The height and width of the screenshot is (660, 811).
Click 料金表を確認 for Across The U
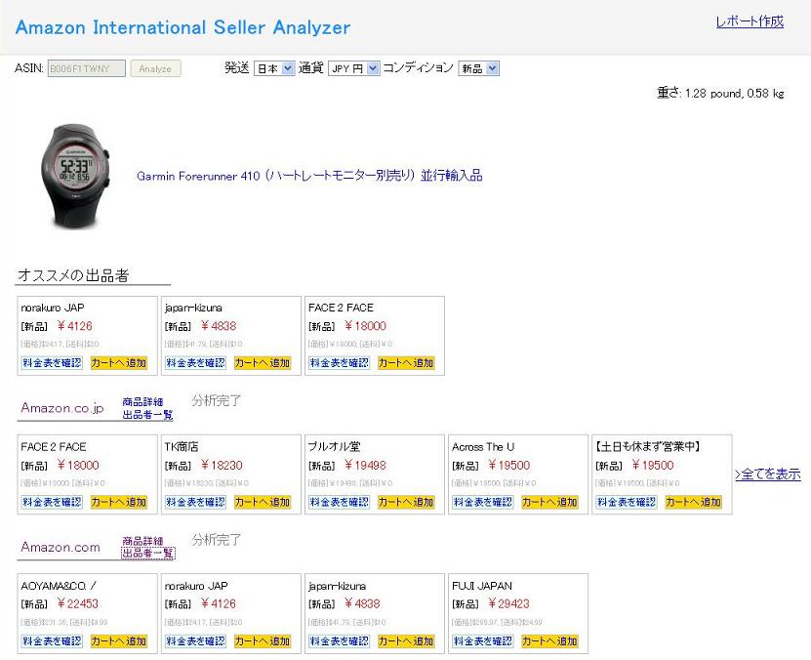coord(483,502)
